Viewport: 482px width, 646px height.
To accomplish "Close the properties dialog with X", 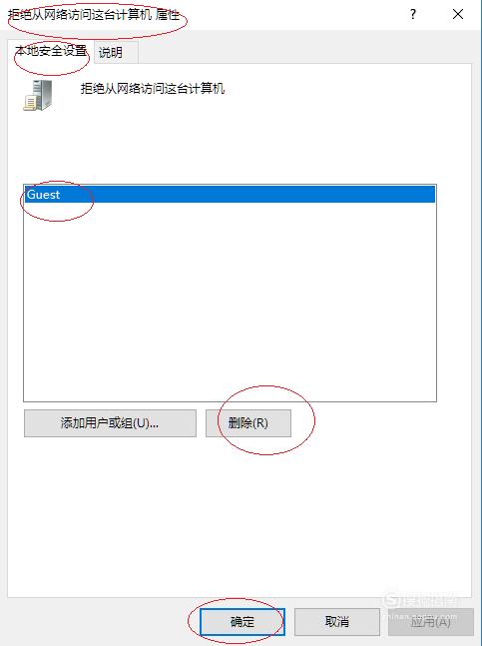I will (458, 14).
